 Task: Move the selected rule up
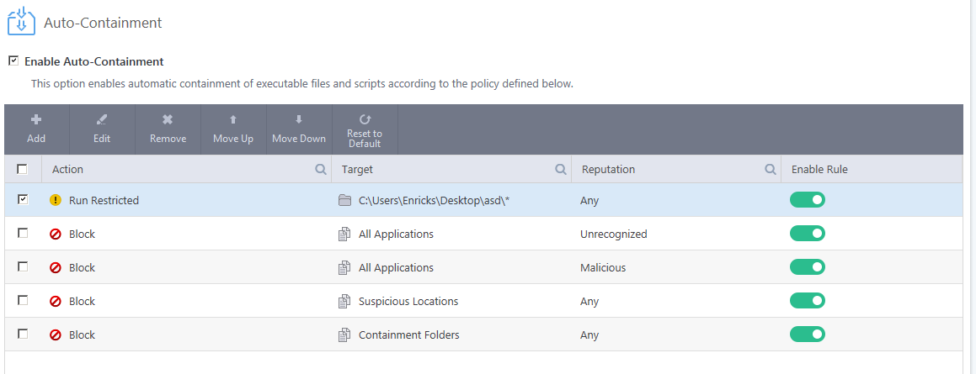[233, 129]
